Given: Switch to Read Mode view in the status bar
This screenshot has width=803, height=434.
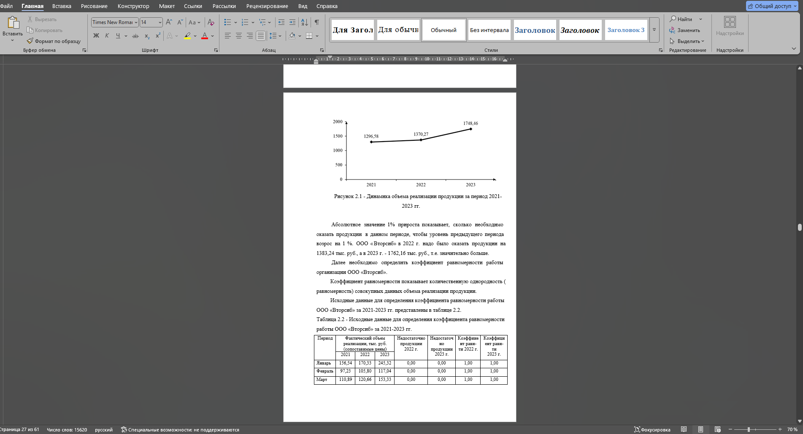Looking at the screenshot, I should click(x=684, y=429).
